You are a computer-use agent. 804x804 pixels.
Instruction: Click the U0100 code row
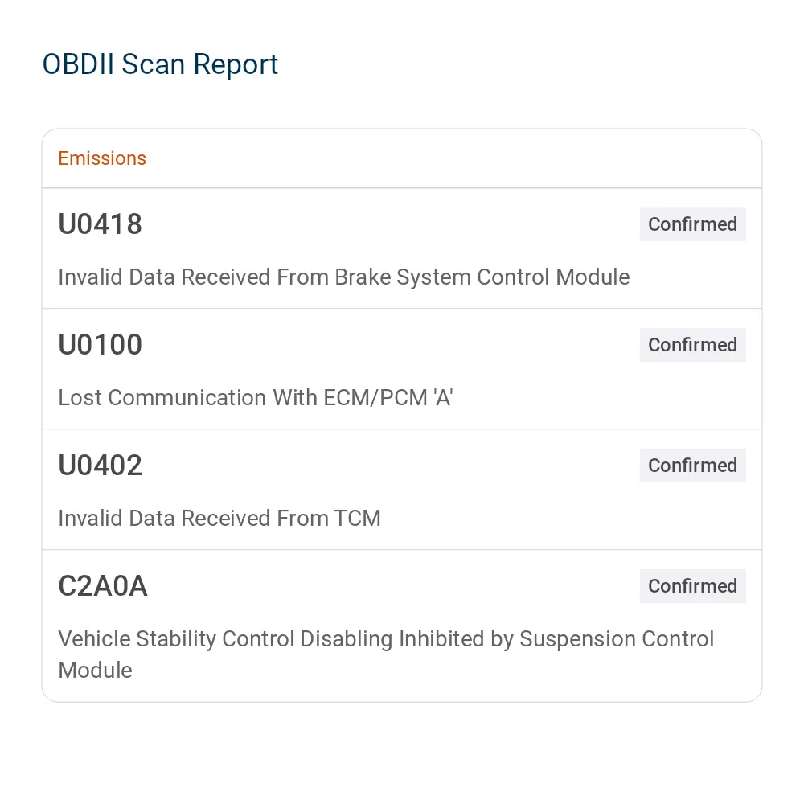pos(402,369)
